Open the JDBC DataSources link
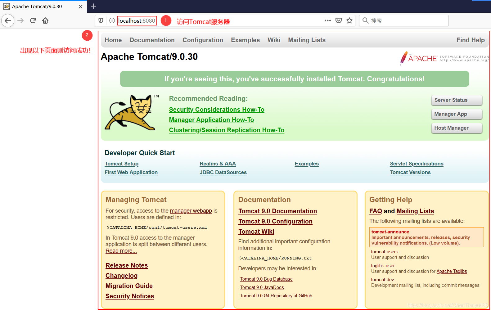491x311 pixels. coord(223,172)
